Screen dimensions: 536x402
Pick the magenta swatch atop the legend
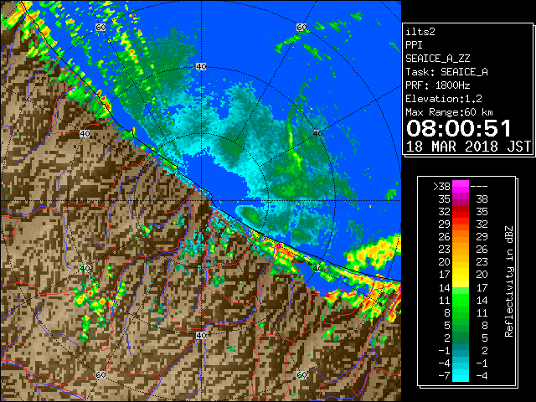click(x=461, y=187)
